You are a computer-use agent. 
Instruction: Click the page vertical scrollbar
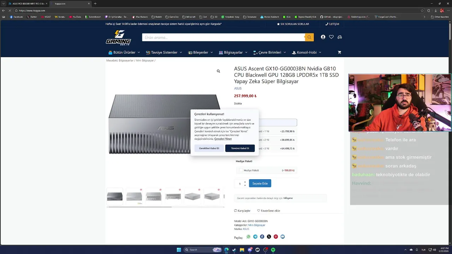tap(450, 32)
